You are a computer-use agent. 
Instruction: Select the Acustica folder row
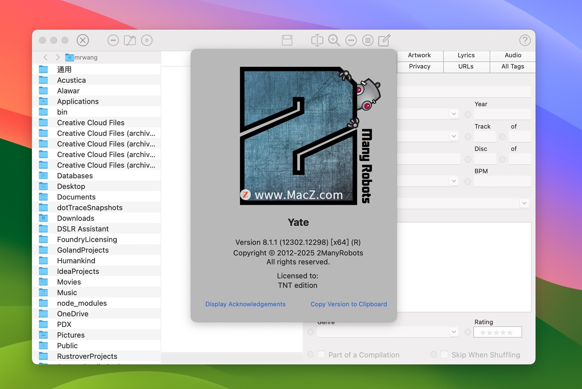pyautogui.click(x=96, y=80)
